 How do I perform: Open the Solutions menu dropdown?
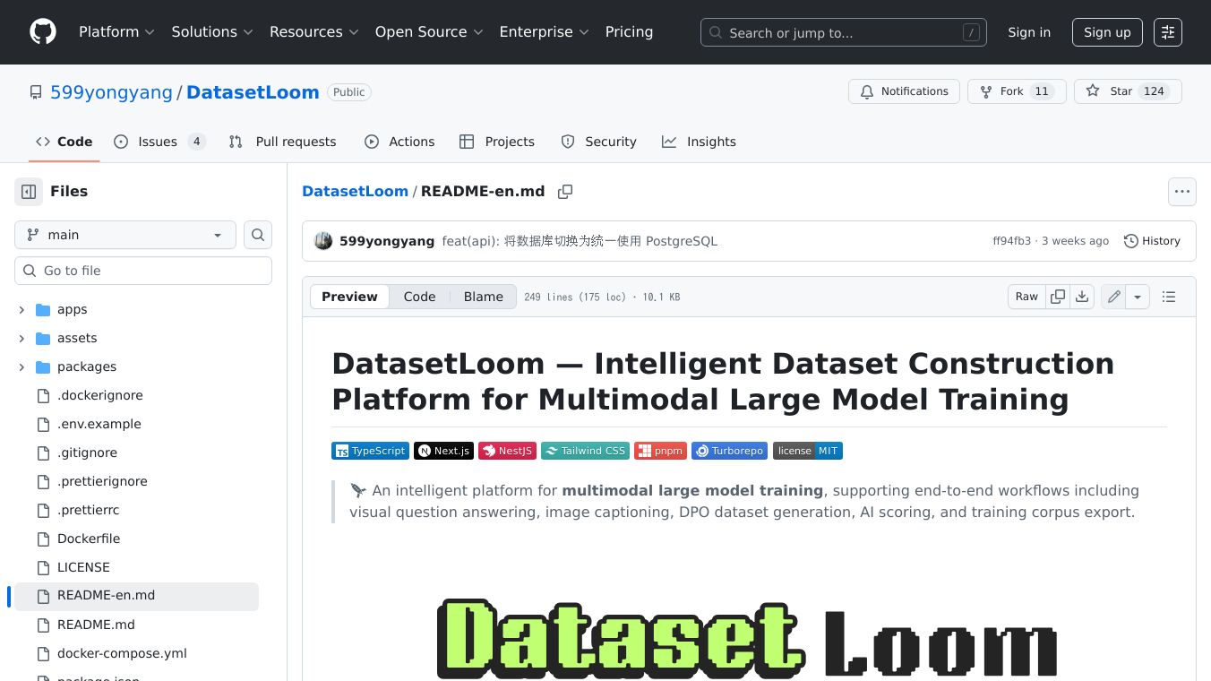click(x=212, y=32)
